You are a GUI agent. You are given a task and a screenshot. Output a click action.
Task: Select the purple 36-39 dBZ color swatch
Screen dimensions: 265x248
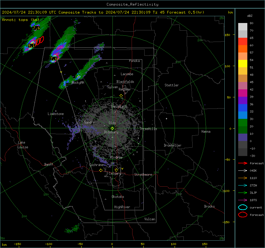243,100
